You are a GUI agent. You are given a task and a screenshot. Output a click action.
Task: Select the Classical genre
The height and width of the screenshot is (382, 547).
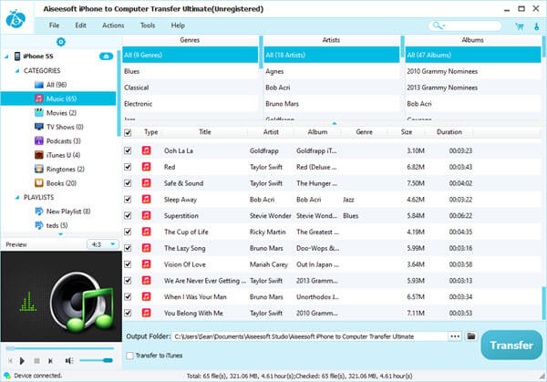pos(191,88)
